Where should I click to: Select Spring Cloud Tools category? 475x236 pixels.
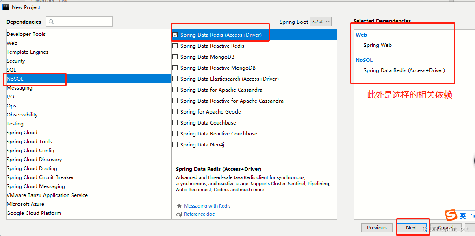(x=89, y=141)
